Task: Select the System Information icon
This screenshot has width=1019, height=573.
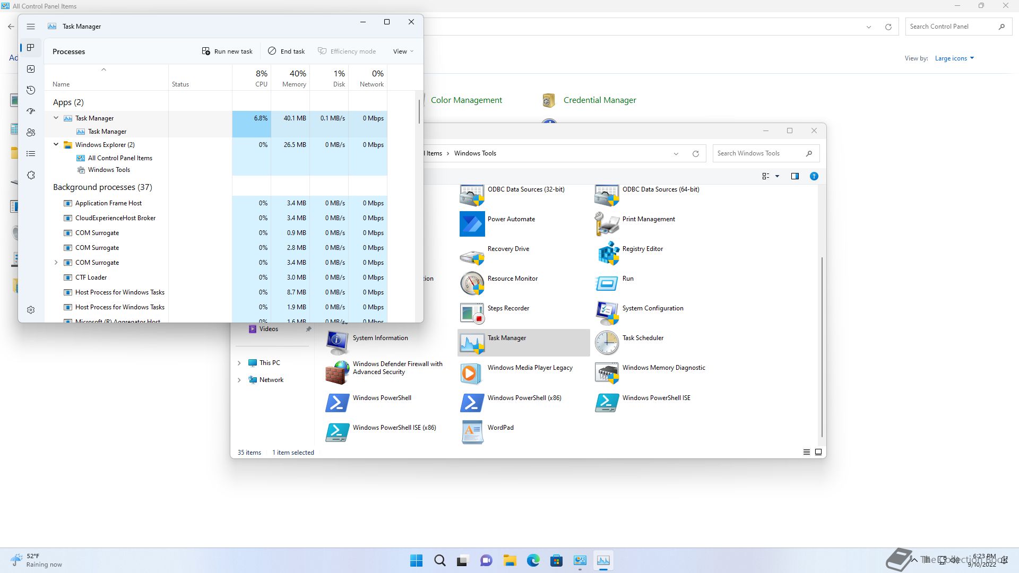Action: [x=337, y=343]
